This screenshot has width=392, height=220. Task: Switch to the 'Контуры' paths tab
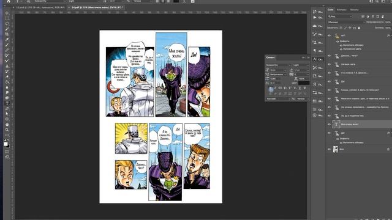342,10
